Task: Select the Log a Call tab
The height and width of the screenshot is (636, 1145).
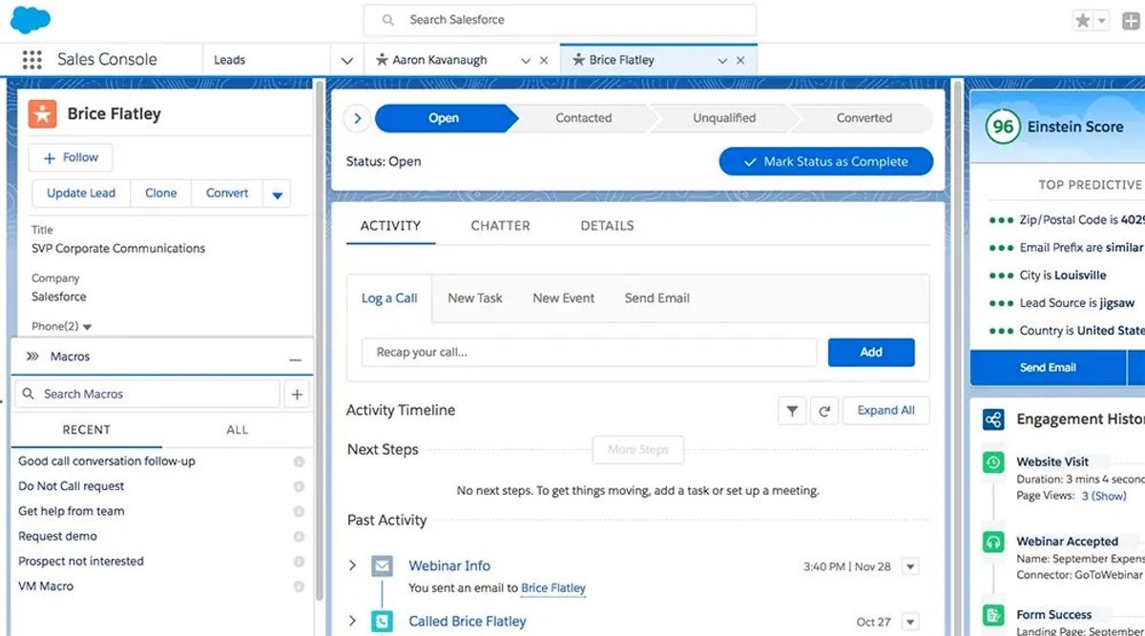Action: (x=389, y=298)
